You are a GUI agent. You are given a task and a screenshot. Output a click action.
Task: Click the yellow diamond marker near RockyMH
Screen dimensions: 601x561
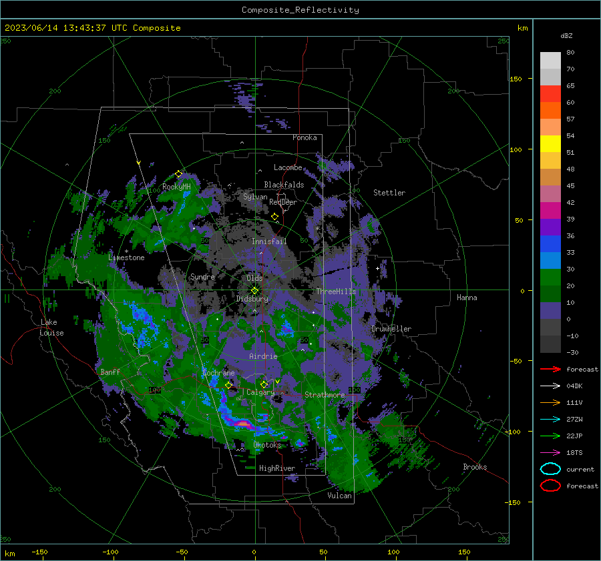click(x=178, y=174)
